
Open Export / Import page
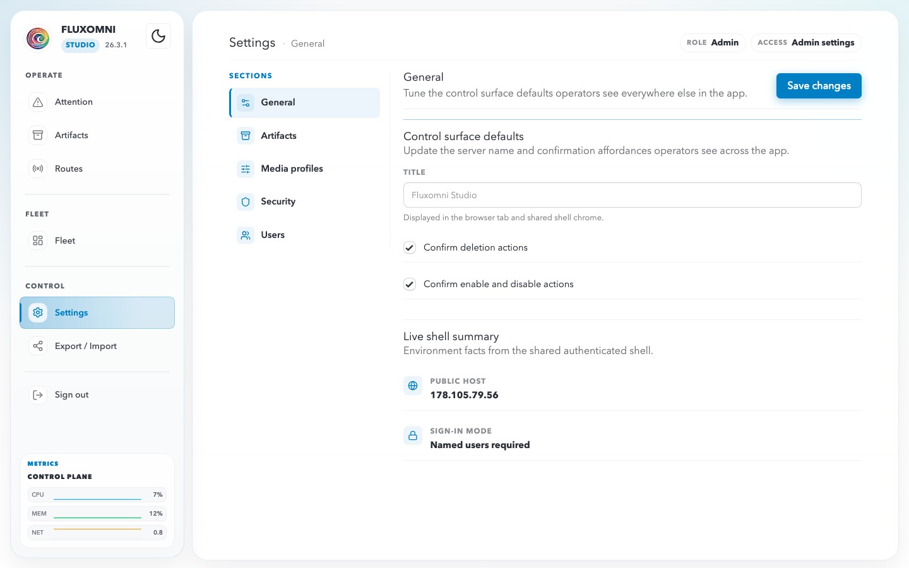[x=97, y=346]
